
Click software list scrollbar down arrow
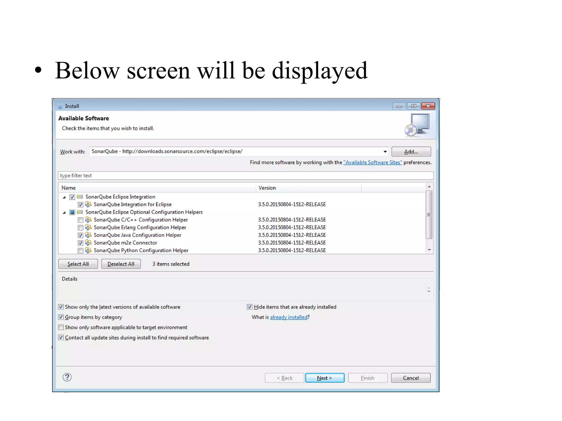(429, 250)
